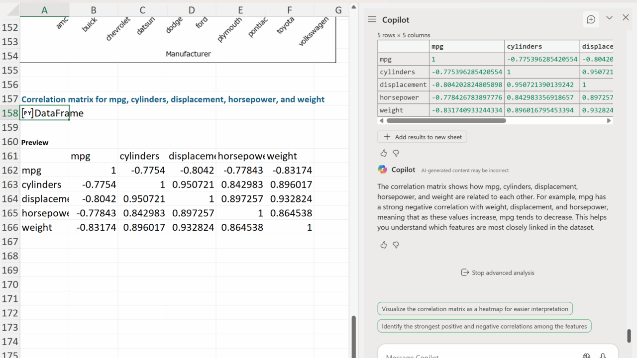Select row header 162
The width and height of the screenshot is (637, 358).
tap(10, 170)
